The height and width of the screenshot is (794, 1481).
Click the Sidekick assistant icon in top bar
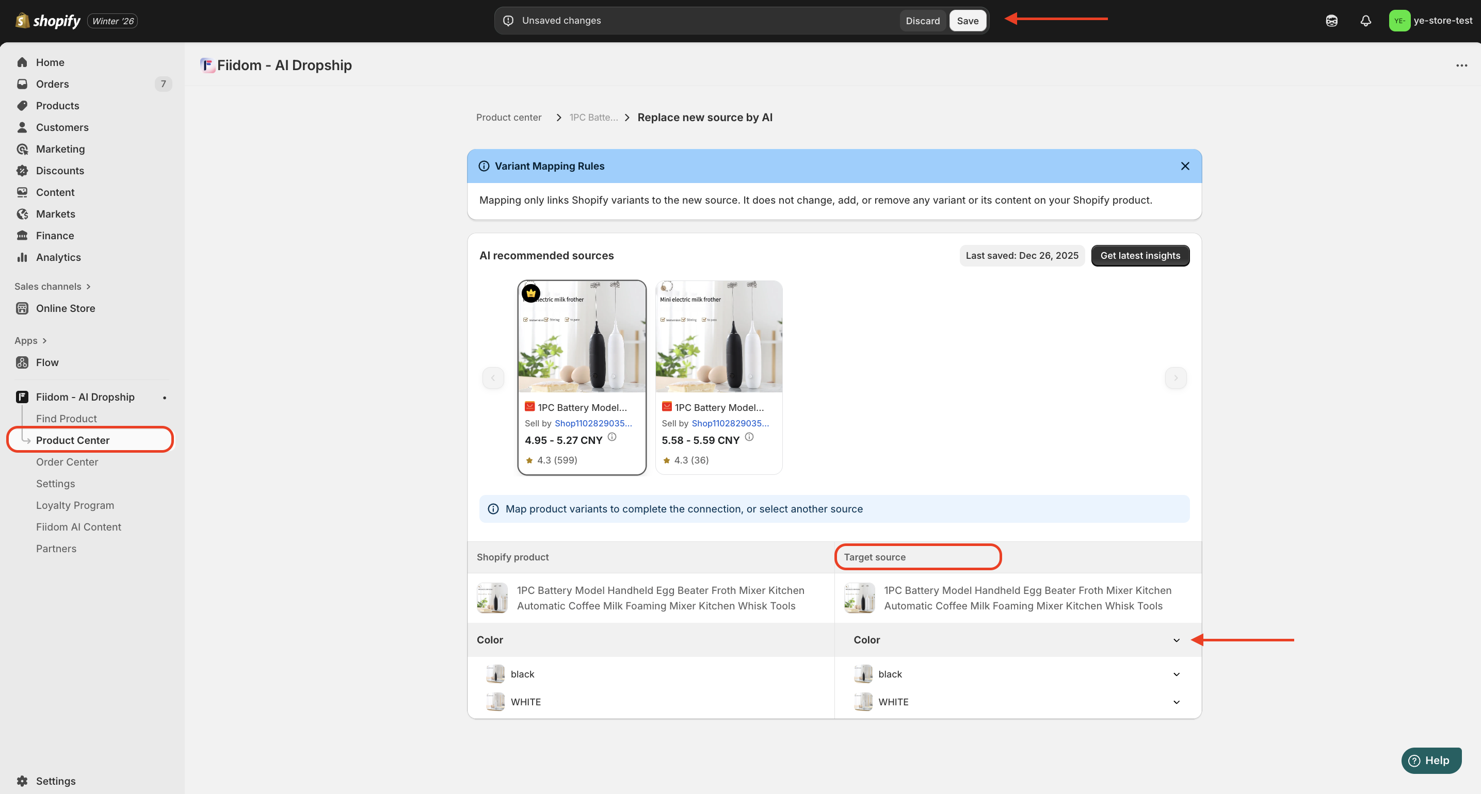pyautogui.click(x=1331, y=21)
